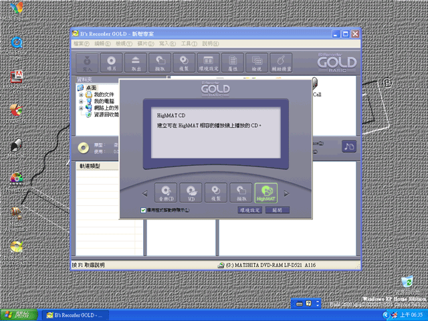The height and width of the screenshot is (321, 428).
Task: Expand the 我的電腦 tree node
Action: click(81, 101)
